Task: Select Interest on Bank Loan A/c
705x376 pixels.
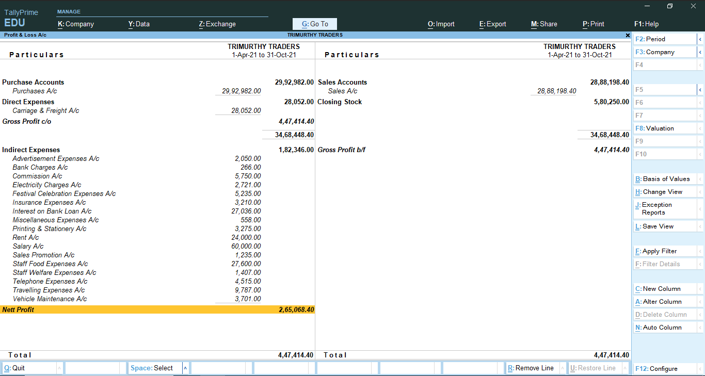Action: coord(157,211)
